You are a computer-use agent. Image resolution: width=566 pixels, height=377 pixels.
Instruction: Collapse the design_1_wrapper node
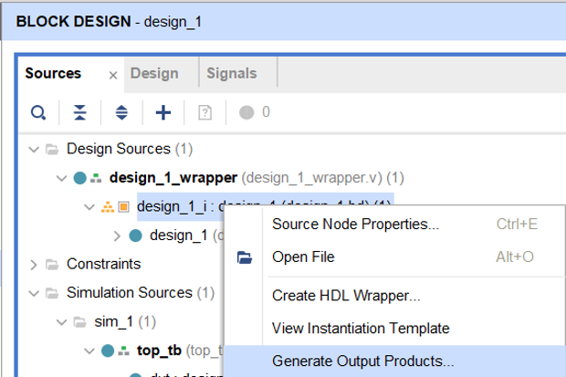[62, 177]
